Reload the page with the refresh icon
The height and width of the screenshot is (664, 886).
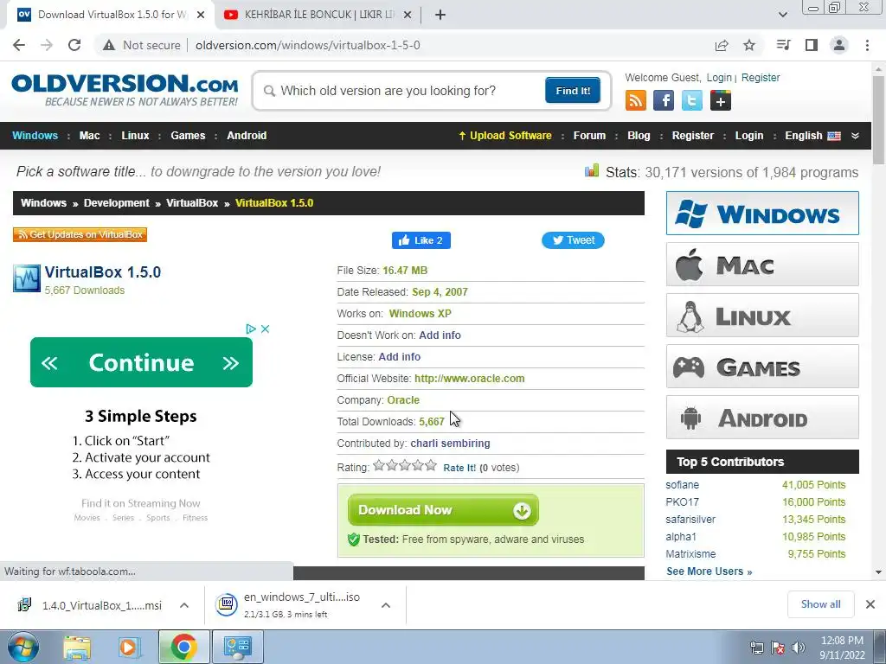(x=74, y=45)
